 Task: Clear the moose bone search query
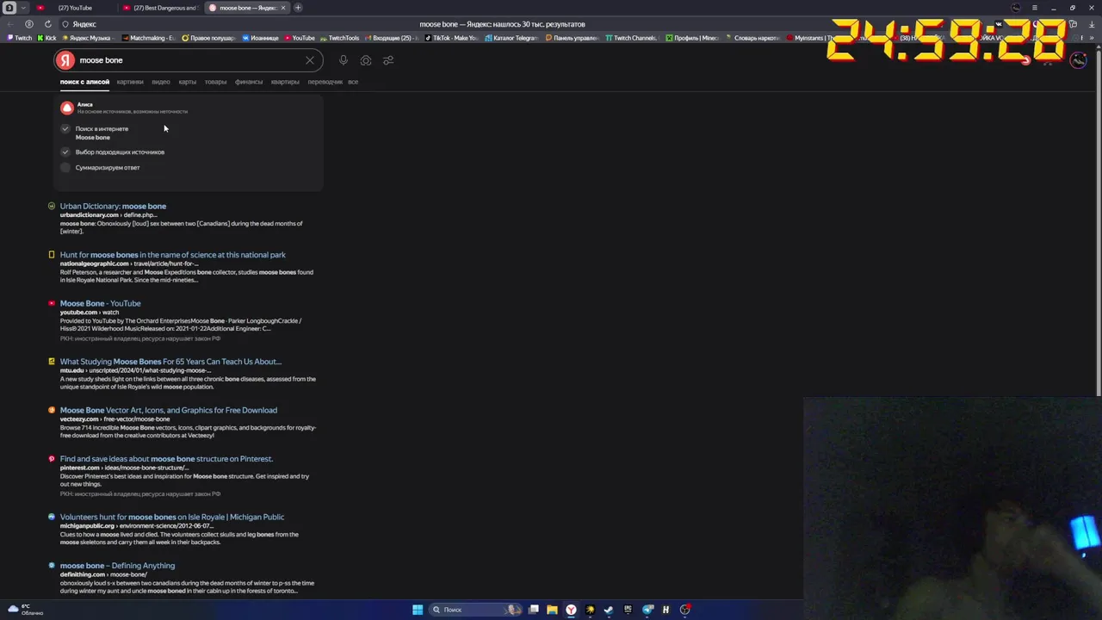click(310, 60)
